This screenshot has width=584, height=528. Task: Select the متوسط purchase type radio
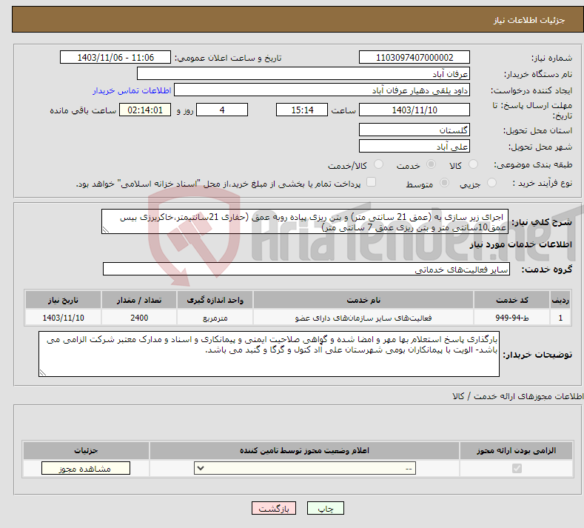click(444, 183)
